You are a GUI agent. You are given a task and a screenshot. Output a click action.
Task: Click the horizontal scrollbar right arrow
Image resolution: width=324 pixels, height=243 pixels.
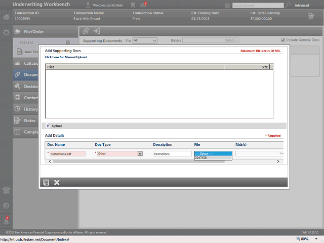[x=278, y=161]
